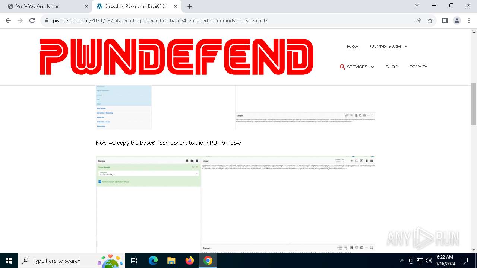Open the BASE menu item
The width and height of the screenshot is (477, 268).
(353, 46)
